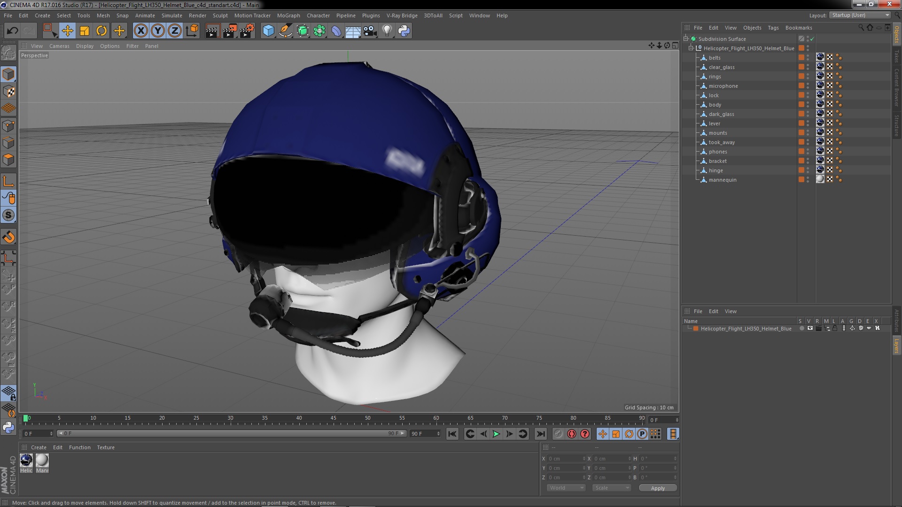Toggle X axis lock
902x507 pixels.
[140, 31]
